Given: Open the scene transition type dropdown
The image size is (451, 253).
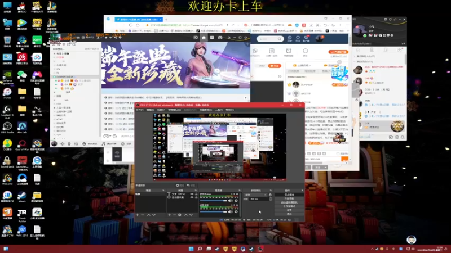Looking at the screenshot, I should [255, 195].
